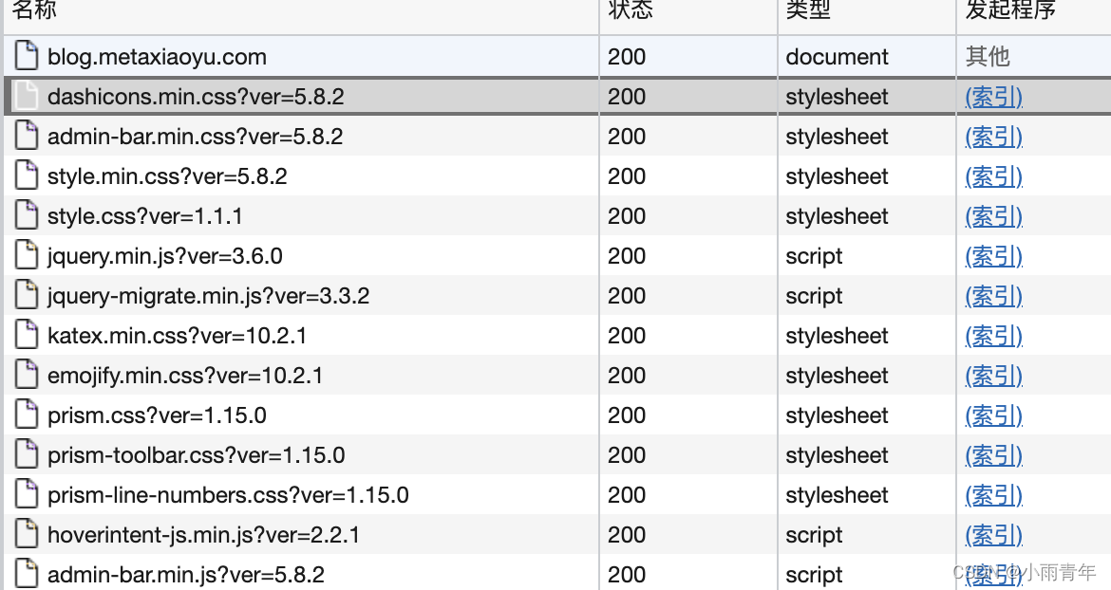Sort requests by 名称 column header
Image resolution: width=1111 pixels, height=590 pixels.
34,10
